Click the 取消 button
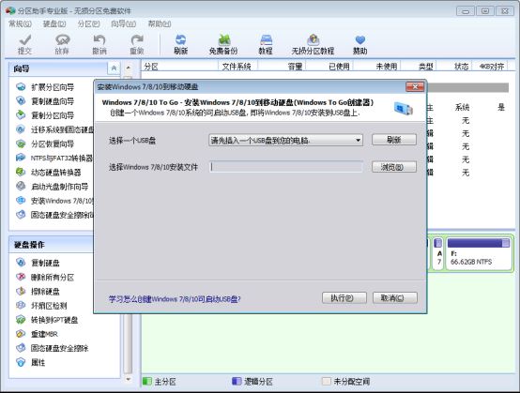Screen dimensions: 520x393 coord(394,298)
